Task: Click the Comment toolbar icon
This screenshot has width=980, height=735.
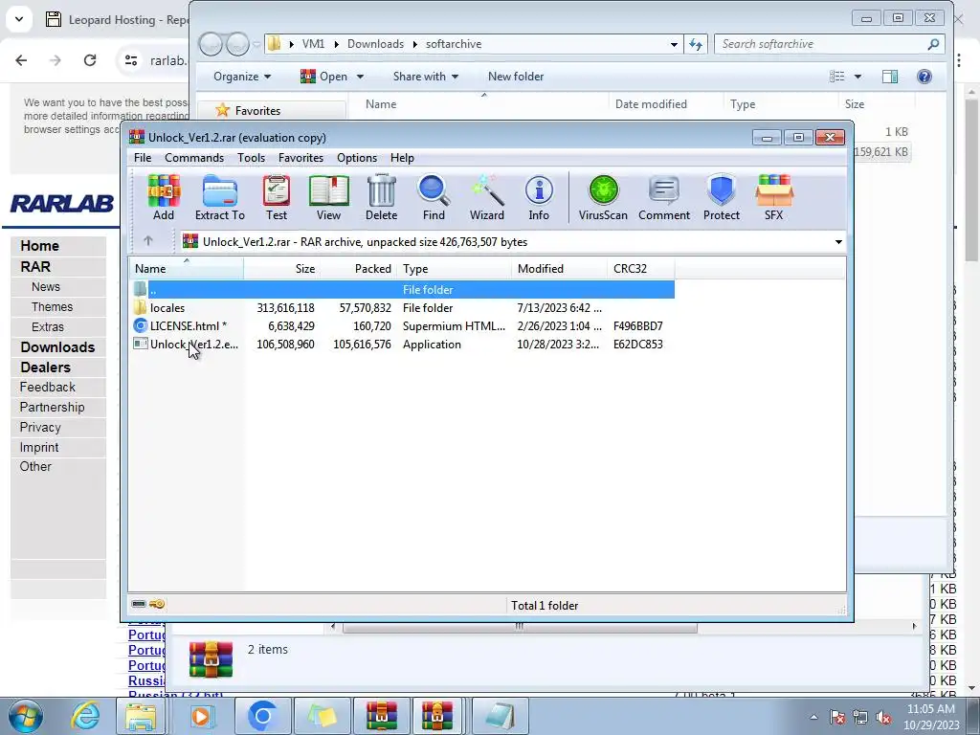Action: coord(664,198)
